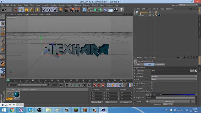Toggle the Tile checkbox
The image size is (201, 113).
[152, 86]
